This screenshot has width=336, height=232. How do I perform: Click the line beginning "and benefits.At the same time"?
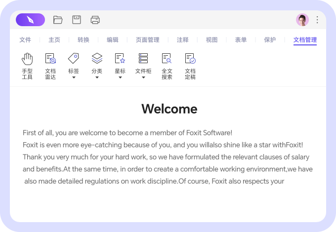(x=168, y=169)
